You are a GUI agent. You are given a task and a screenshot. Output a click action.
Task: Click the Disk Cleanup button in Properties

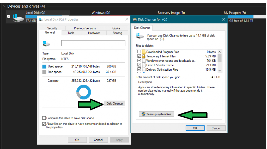(x=115, y=104)
